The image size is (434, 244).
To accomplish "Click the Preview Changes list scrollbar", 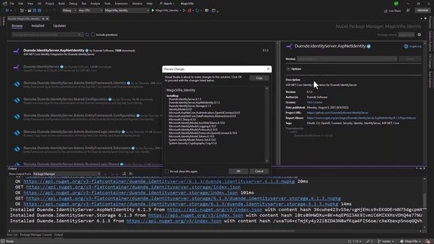I will 267,125.
